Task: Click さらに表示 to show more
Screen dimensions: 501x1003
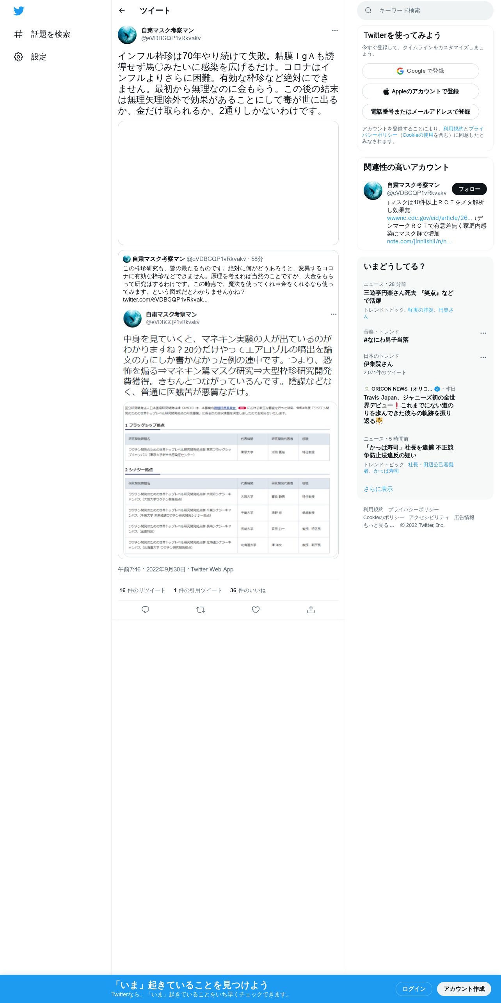Action: 378,489
